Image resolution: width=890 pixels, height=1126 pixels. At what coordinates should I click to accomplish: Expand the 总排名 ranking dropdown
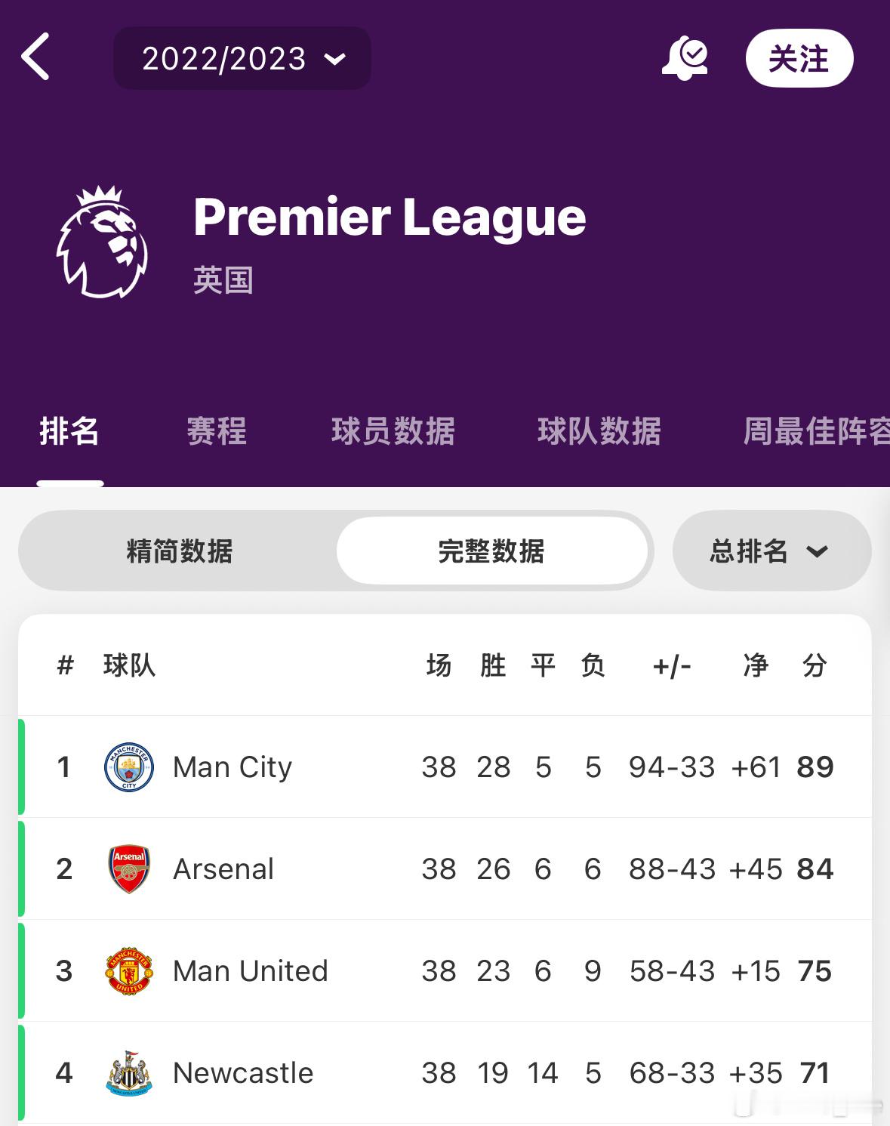pyautogui.click(x=771, y=551)
